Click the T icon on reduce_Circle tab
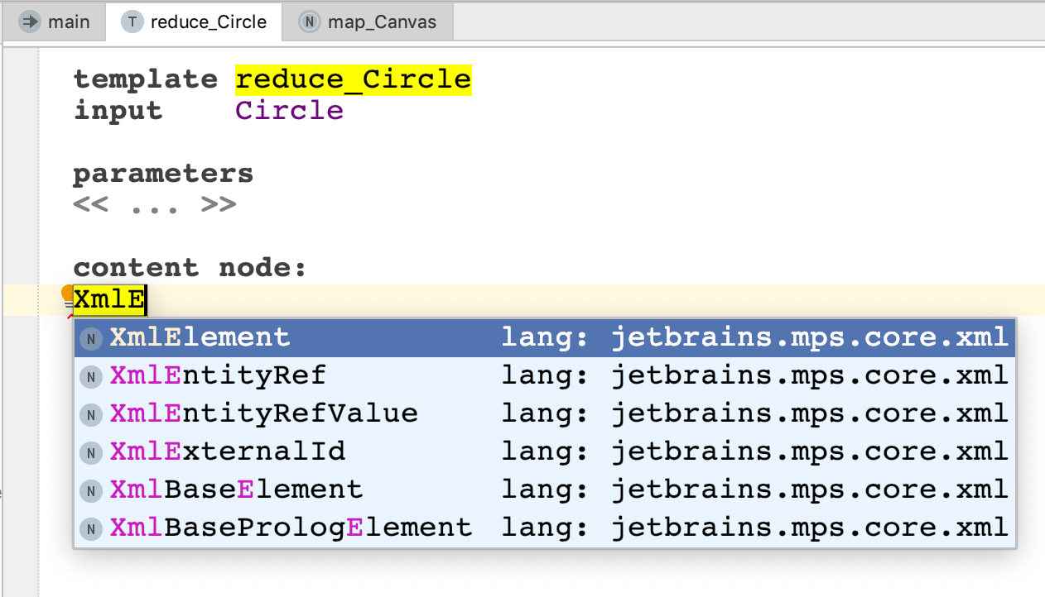This screenshot has width=1045, height=597. click(x=132, y=22)
